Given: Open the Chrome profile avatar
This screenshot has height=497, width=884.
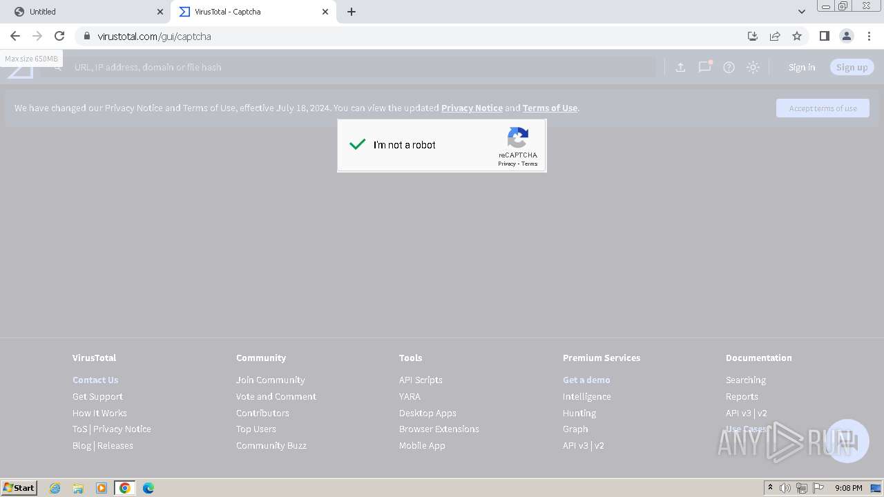Looking at the screenshot, I should click(846, 36).
